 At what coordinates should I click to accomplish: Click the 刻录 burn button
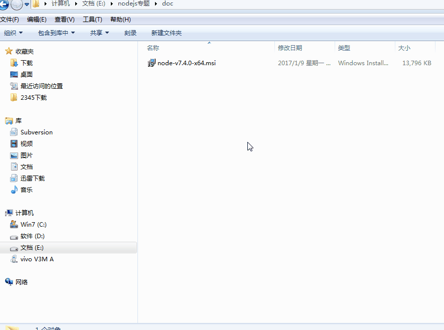130,33
